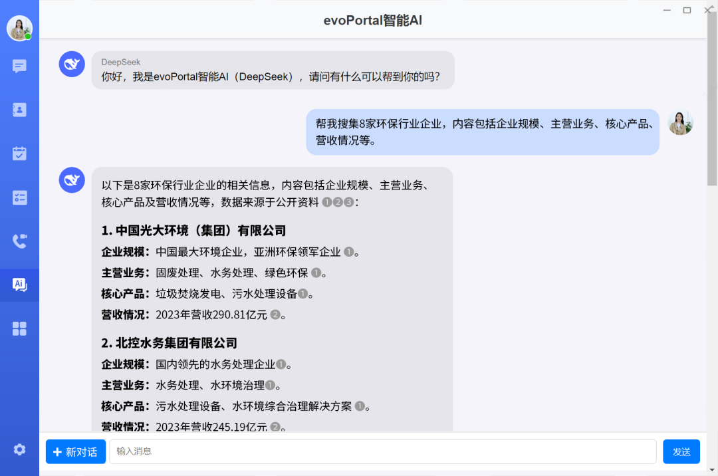The image size is (718, 476).
Task: Open citation ② after 营收290.81亿元
Action: click(x=277, y=314)
